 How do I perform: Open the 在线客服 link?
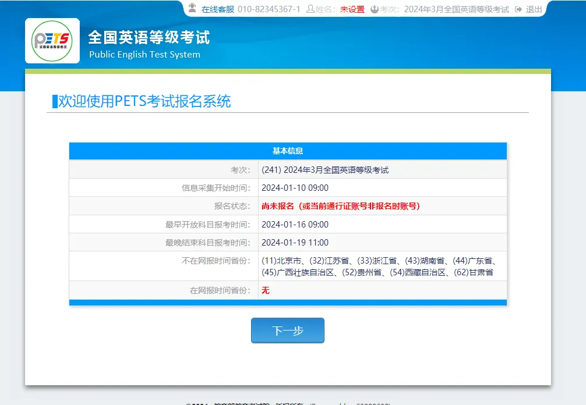pyautogui.click(x=218, y=9)
